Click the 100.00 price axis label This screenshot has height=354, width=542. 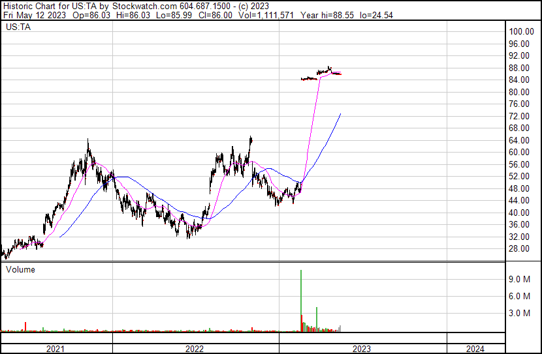pos(522,32)
